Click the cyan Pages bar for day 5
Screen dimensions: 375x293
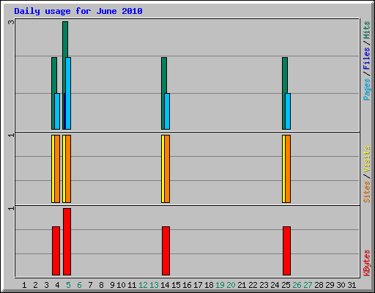click(68, 93)
